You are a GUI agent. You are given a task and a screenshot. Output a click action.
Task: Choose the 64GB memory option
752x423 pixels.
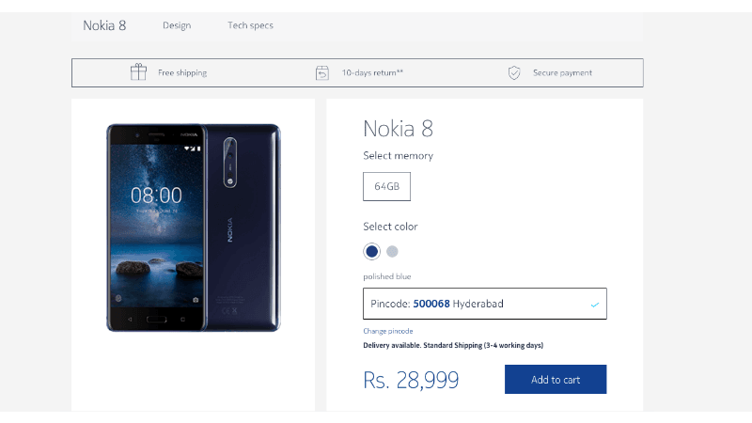pyautogui.click(x=386, y=186)
